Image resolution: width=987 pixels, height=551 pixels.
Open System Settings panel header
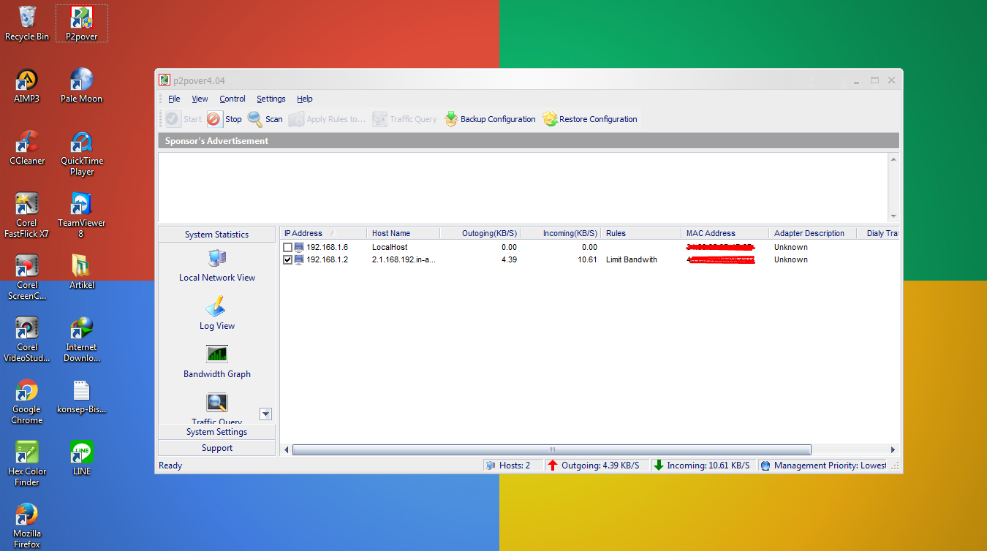point(217,432)
